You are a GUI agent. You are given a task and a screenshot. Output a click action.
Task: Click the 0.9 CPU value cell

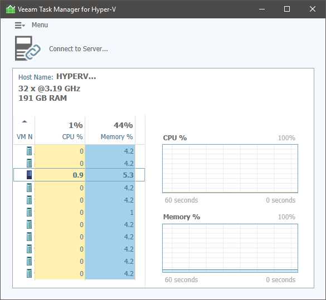click(x=60, y=175)
